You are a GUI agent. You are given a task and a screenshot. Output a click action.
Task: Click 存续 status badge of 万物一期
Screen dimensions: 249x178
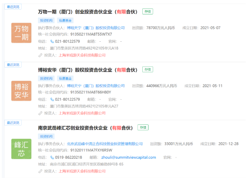[148, 12]
